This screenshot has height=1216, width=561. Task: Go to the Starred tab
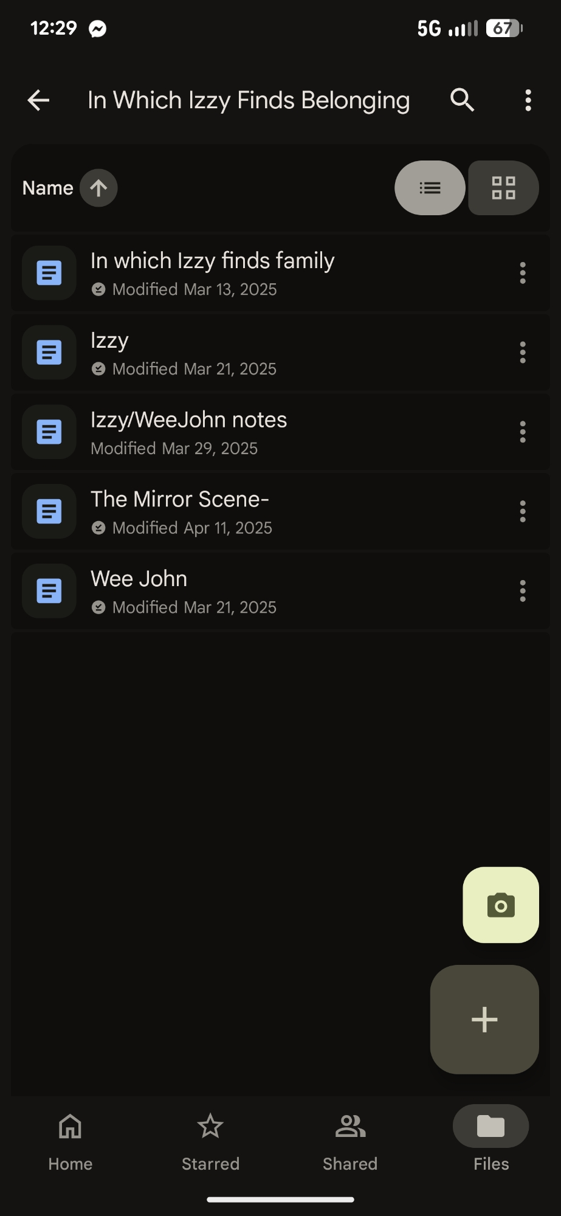pyautogui.click(x=210, y=1139)
